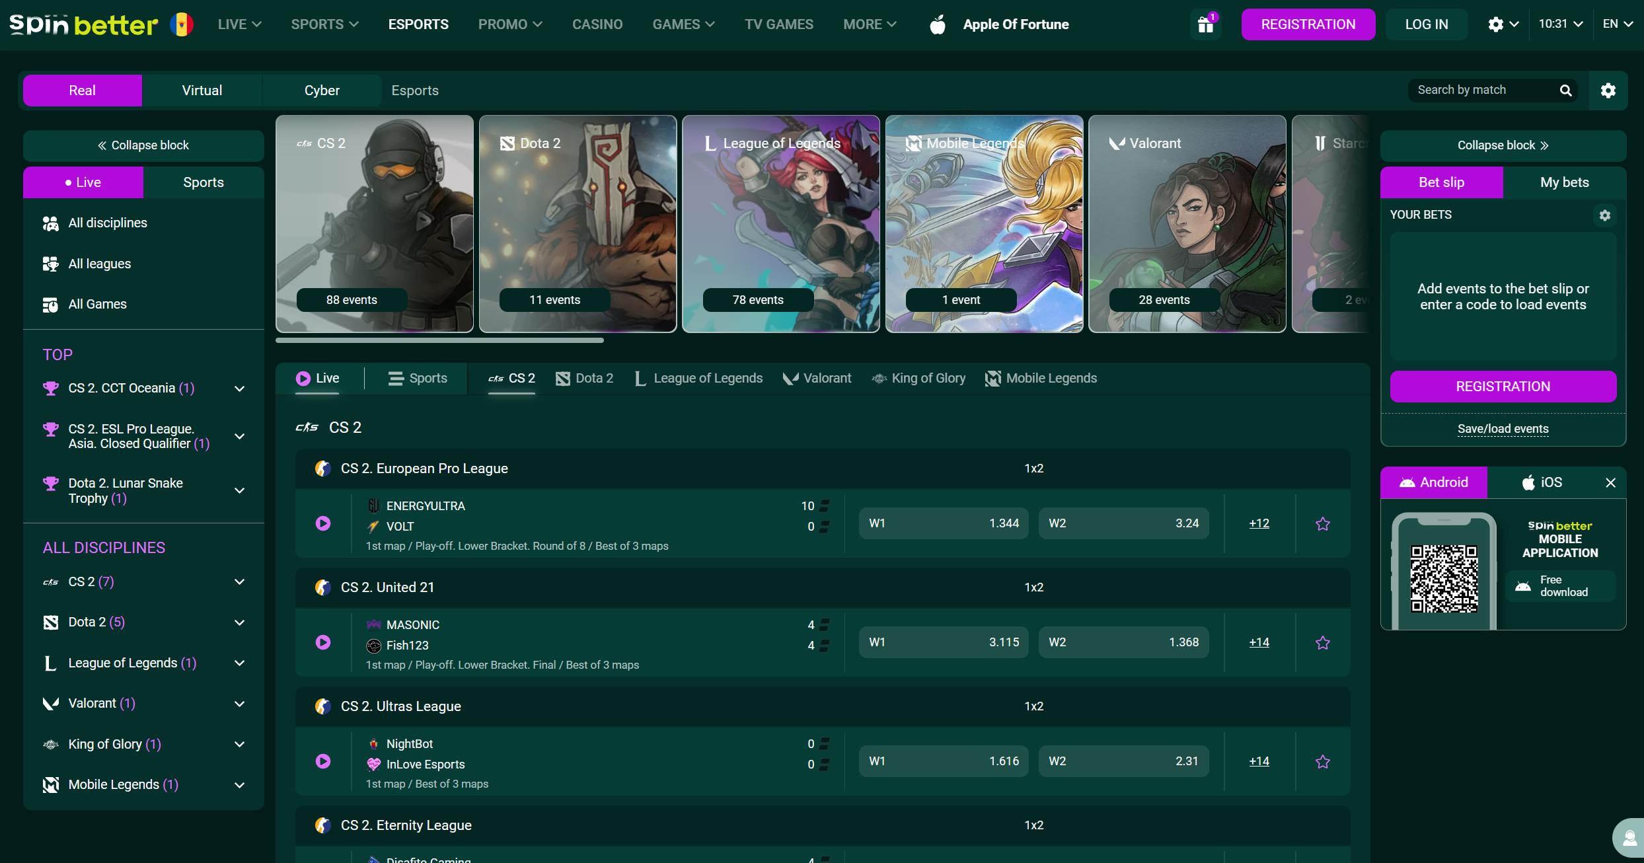This screenshot has width=1644, height=863.
Task: Switch to Virtual betting mode
Action: pyautogui.click(x=202, y=91)
